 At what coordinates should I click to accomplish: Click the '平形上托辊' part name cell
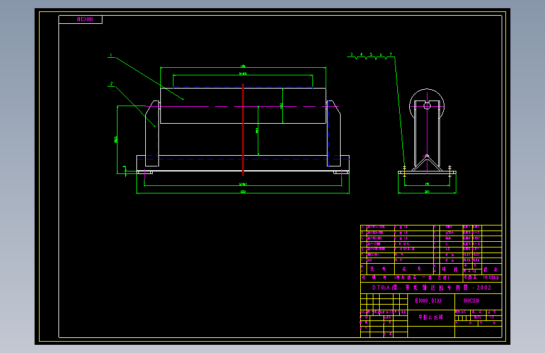click(431, 317)
